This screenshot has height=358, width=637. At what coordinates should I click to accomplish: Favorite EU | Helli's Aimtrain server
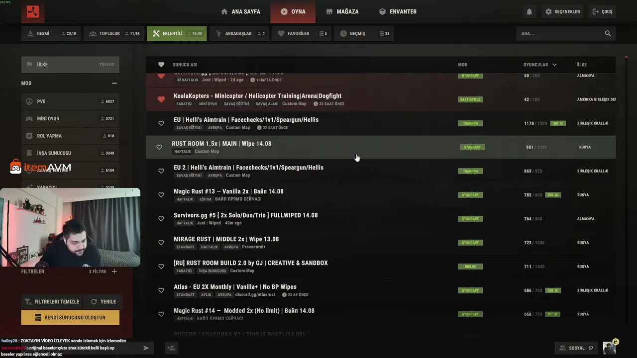point(161,123)
